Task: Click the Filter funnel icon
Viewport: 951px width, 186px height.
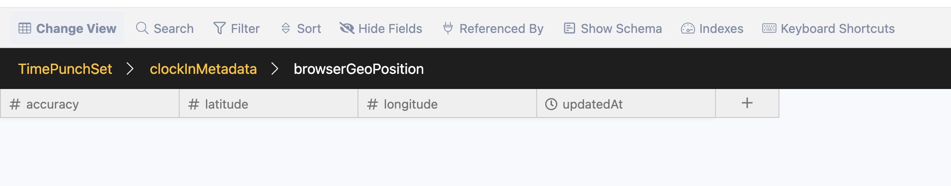Action: [x=219, y=28]
